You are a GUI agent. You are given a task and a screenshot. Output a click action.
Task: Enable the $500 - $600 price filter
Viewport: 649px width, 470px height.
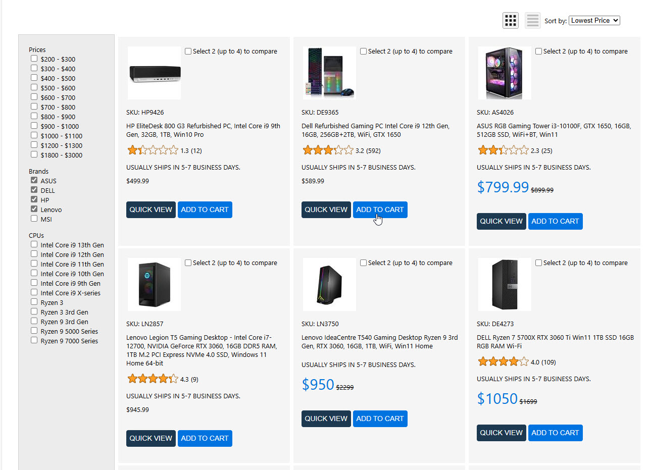[x=34, y=87]
